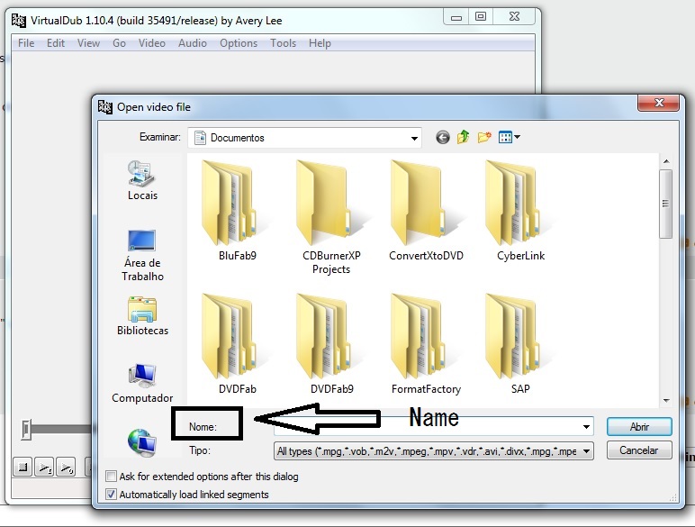Viewport: 695px width, 527px height.
Task: Click VirtualDub title bar app icon
Action: point(19,21)
